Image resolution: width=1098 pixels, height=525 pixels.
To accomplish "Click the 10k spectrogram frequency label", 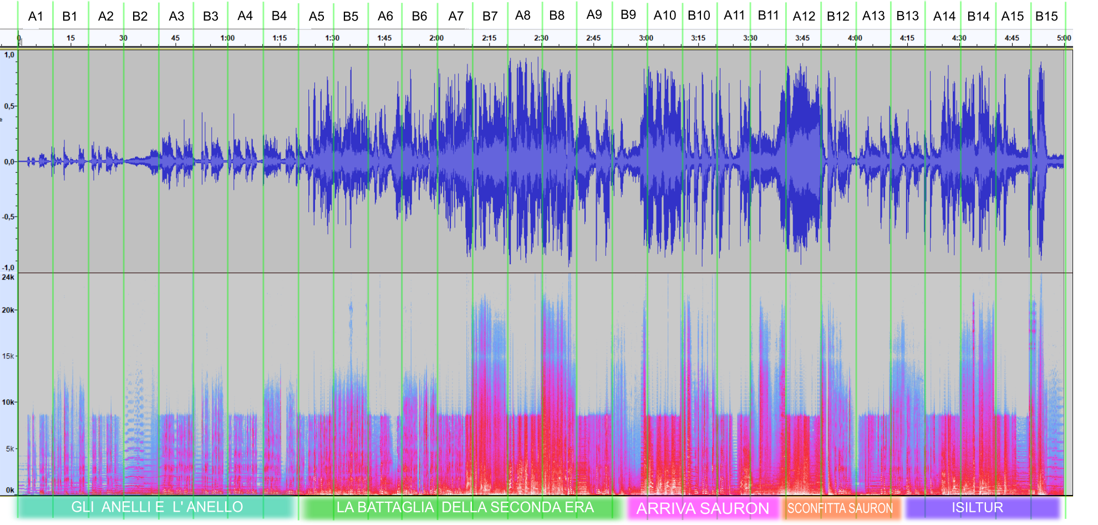I will point(8,402).
